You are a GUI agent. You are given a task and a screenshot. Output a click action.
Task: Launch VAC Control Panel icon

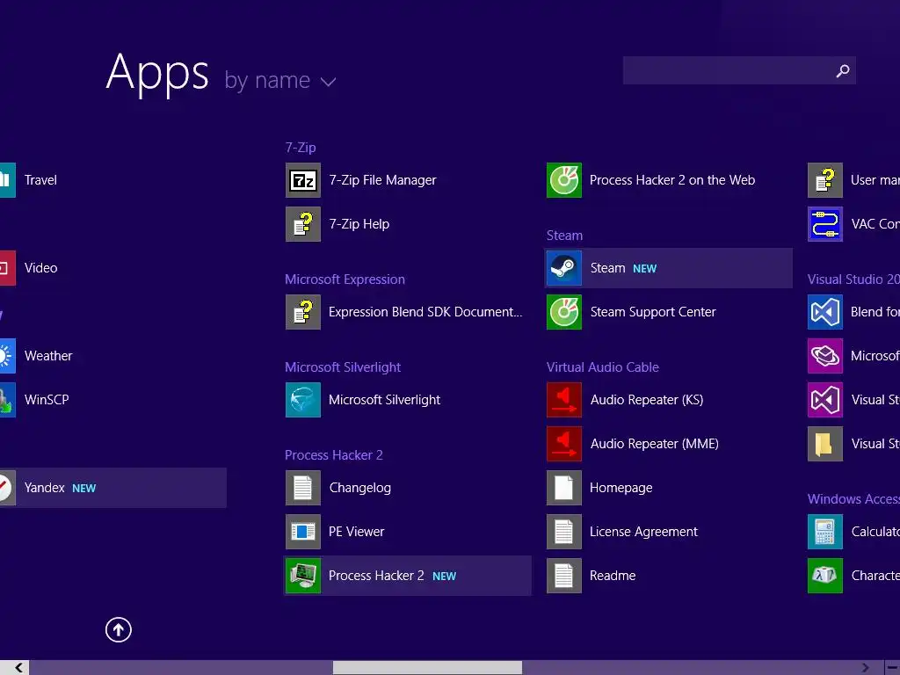pos(825,224)
